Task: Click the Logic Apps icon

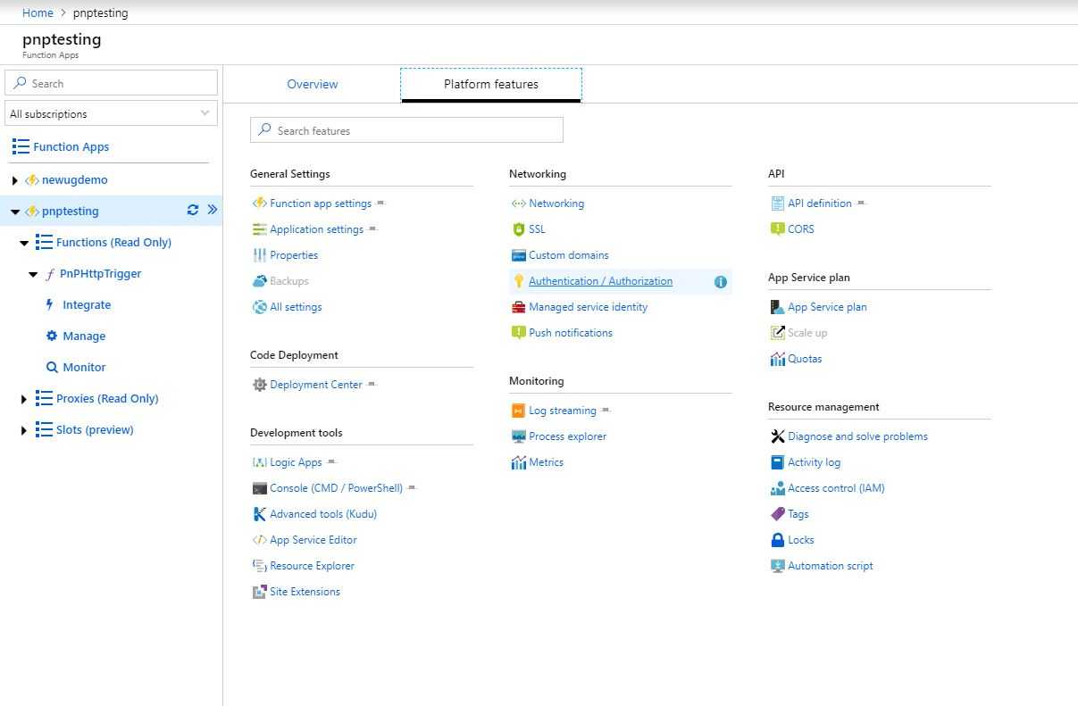Action: click(x=260, y=462)
